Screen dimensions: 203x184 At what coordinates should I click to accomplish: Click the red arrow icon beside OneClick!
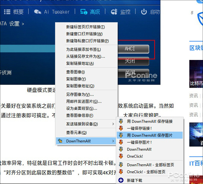[121, 156]
